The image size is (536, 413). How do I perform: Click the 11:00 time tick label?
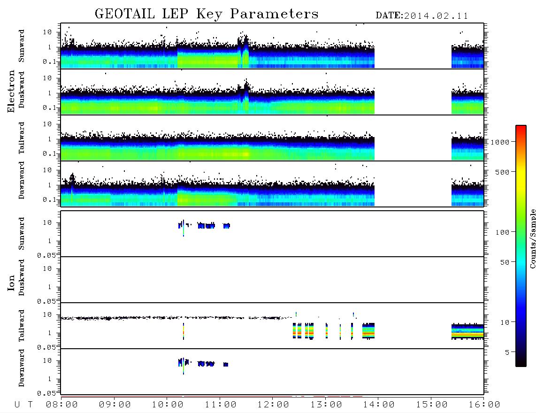tap(221, 405)
